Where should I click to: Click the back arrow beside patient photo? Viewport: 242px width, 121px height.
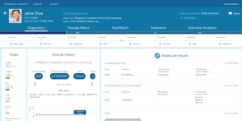pyautogui.click(x=5, y=13)
